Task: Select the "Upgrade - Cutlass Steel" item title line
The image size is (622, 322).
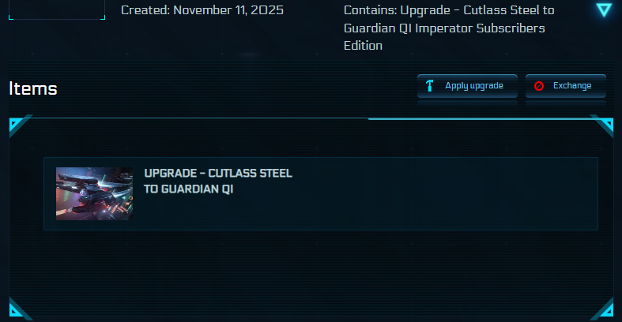Action: click(x=218, y=174)
